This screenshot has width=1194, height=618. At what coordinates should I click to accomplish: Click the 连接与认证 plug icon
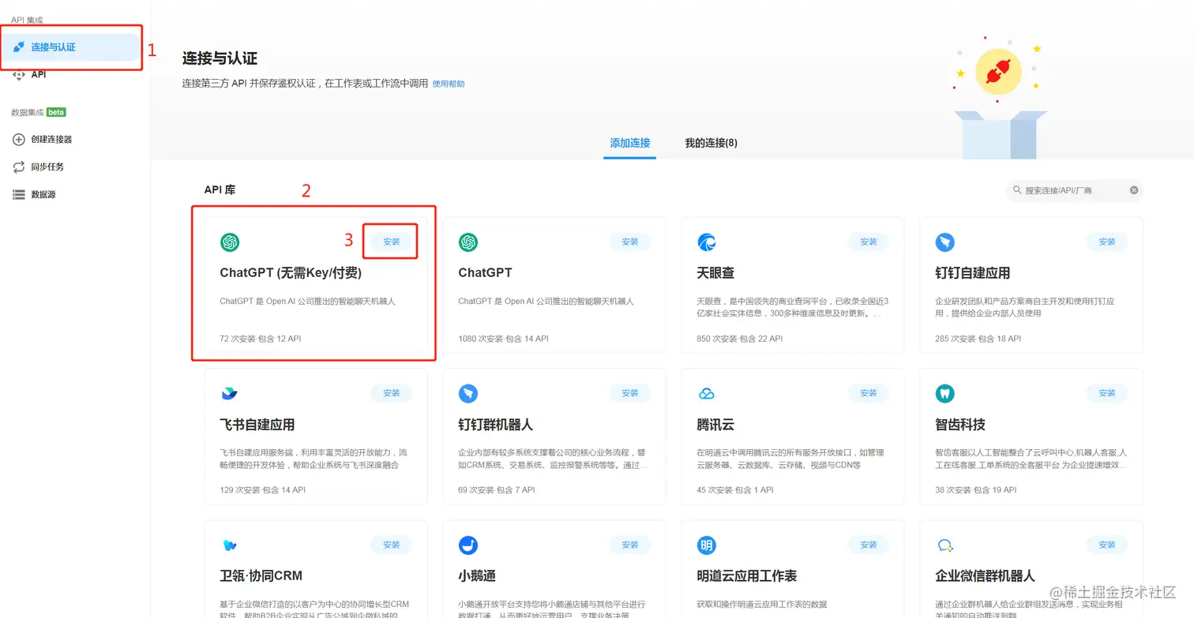click(19, 47)
